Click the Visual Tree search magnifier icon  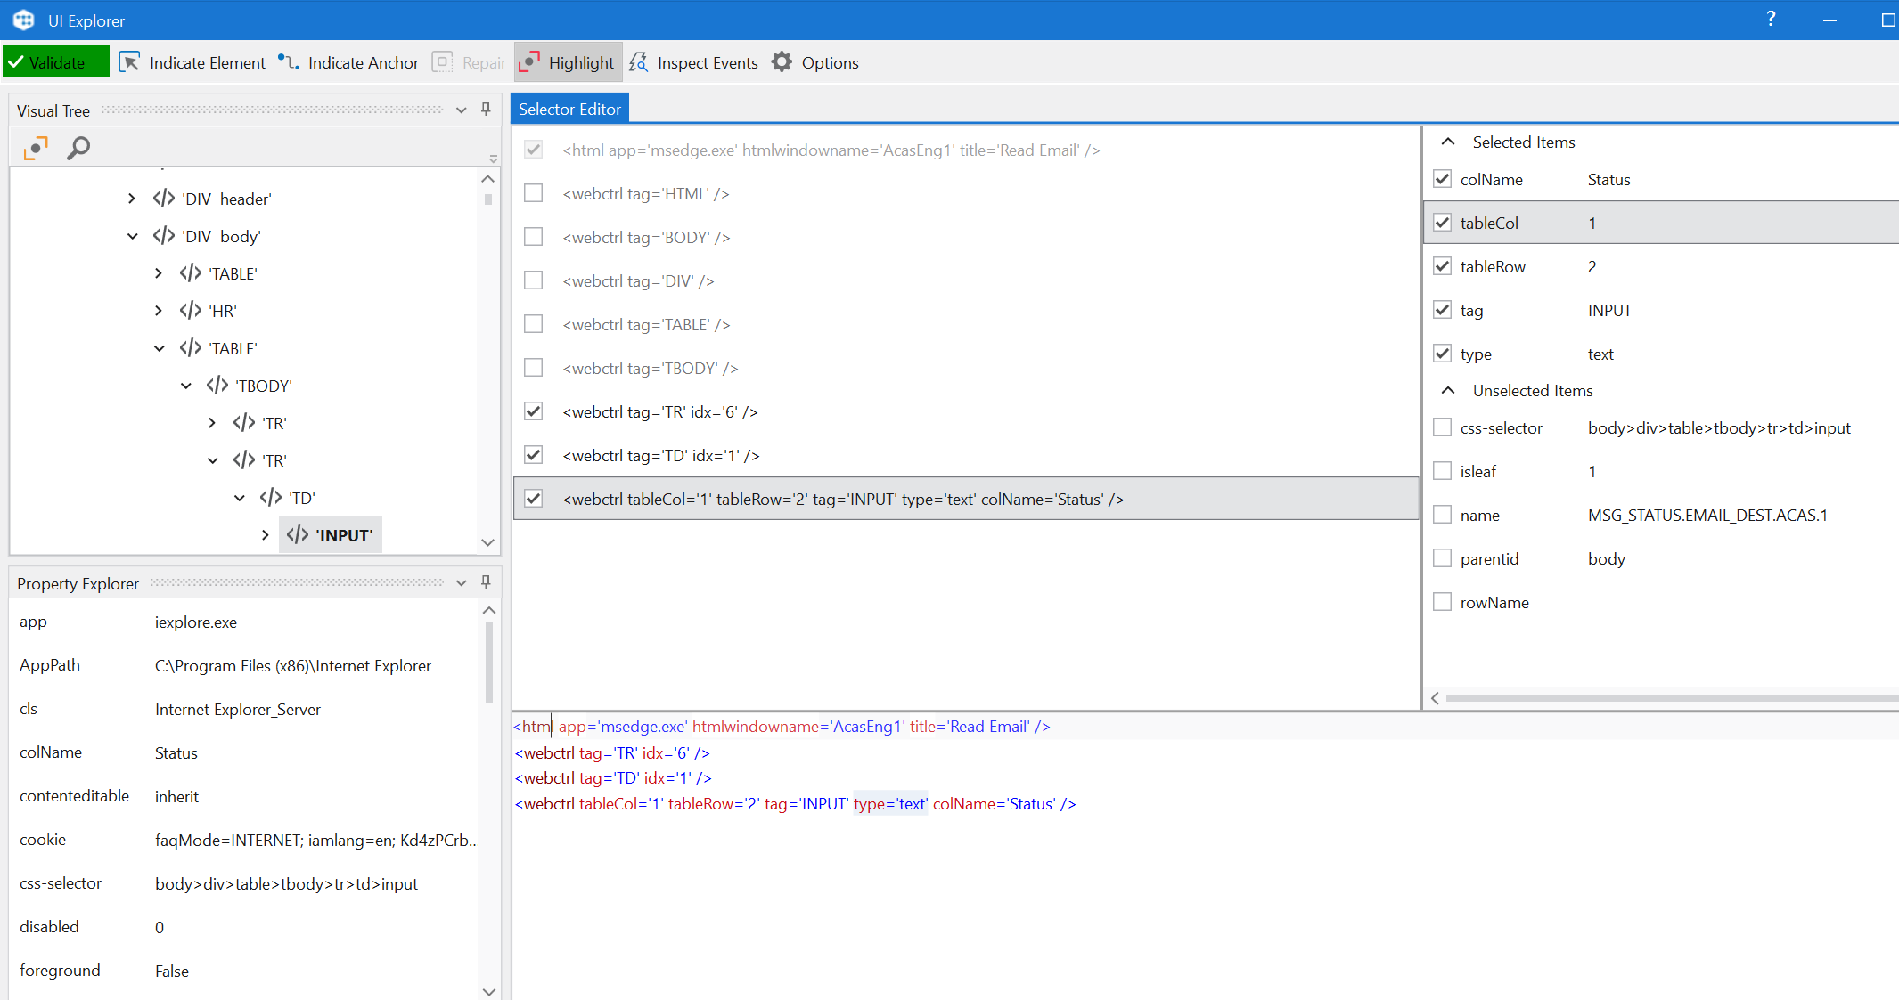pyautogui.click(x=78, y=148)
